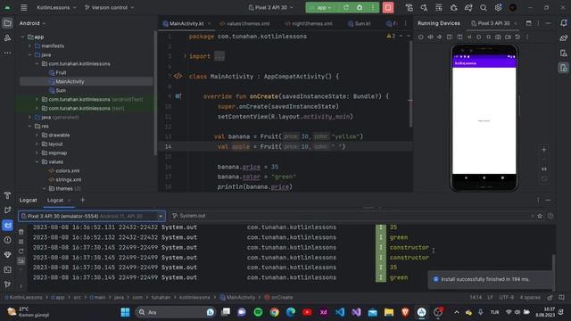Image resolution: width=571 pixels, height=321 pixels.
Task: Tap emulator Back navigation icon
Action: (x=469, y=37)
